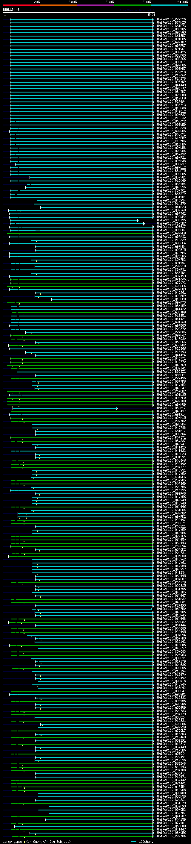Click label UniRef100_P04159

[171, 819]
